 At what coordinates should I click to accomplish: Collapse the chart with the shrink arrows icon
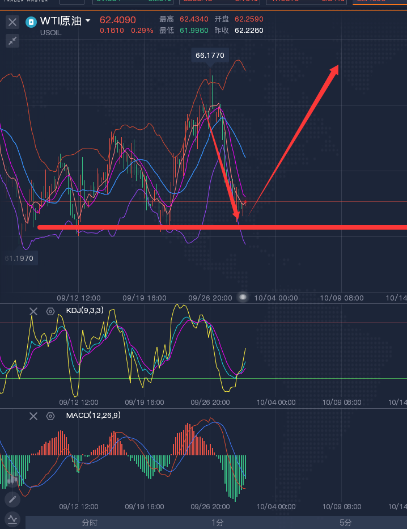(12, 41)
